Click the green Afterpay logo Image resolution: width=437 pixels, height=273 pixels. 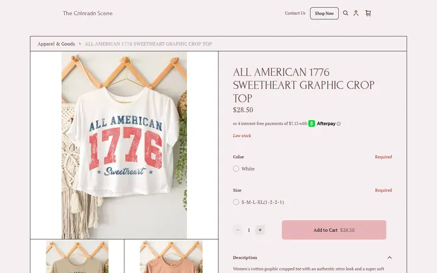pyautogui.click(x=311, y=123)
